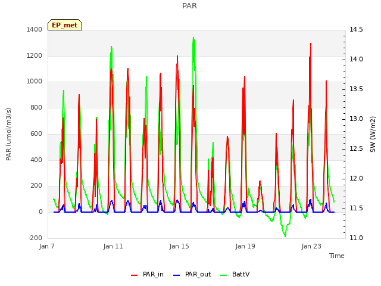Click the PAR (umol/m3/s) axis title
This screenshot has width=381, height=286.
point(8,134)
